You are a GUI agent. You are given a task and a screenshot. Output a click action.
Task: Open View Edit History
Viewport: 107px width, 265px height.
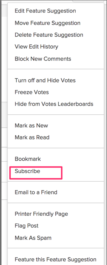[36, 47]
